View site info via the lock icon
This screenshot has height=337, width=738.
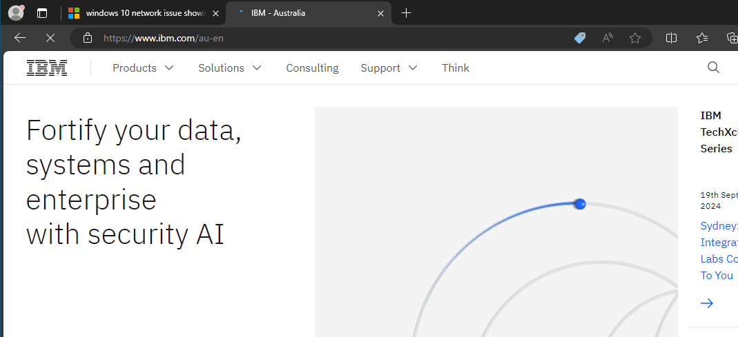click(x=88, y=38)
